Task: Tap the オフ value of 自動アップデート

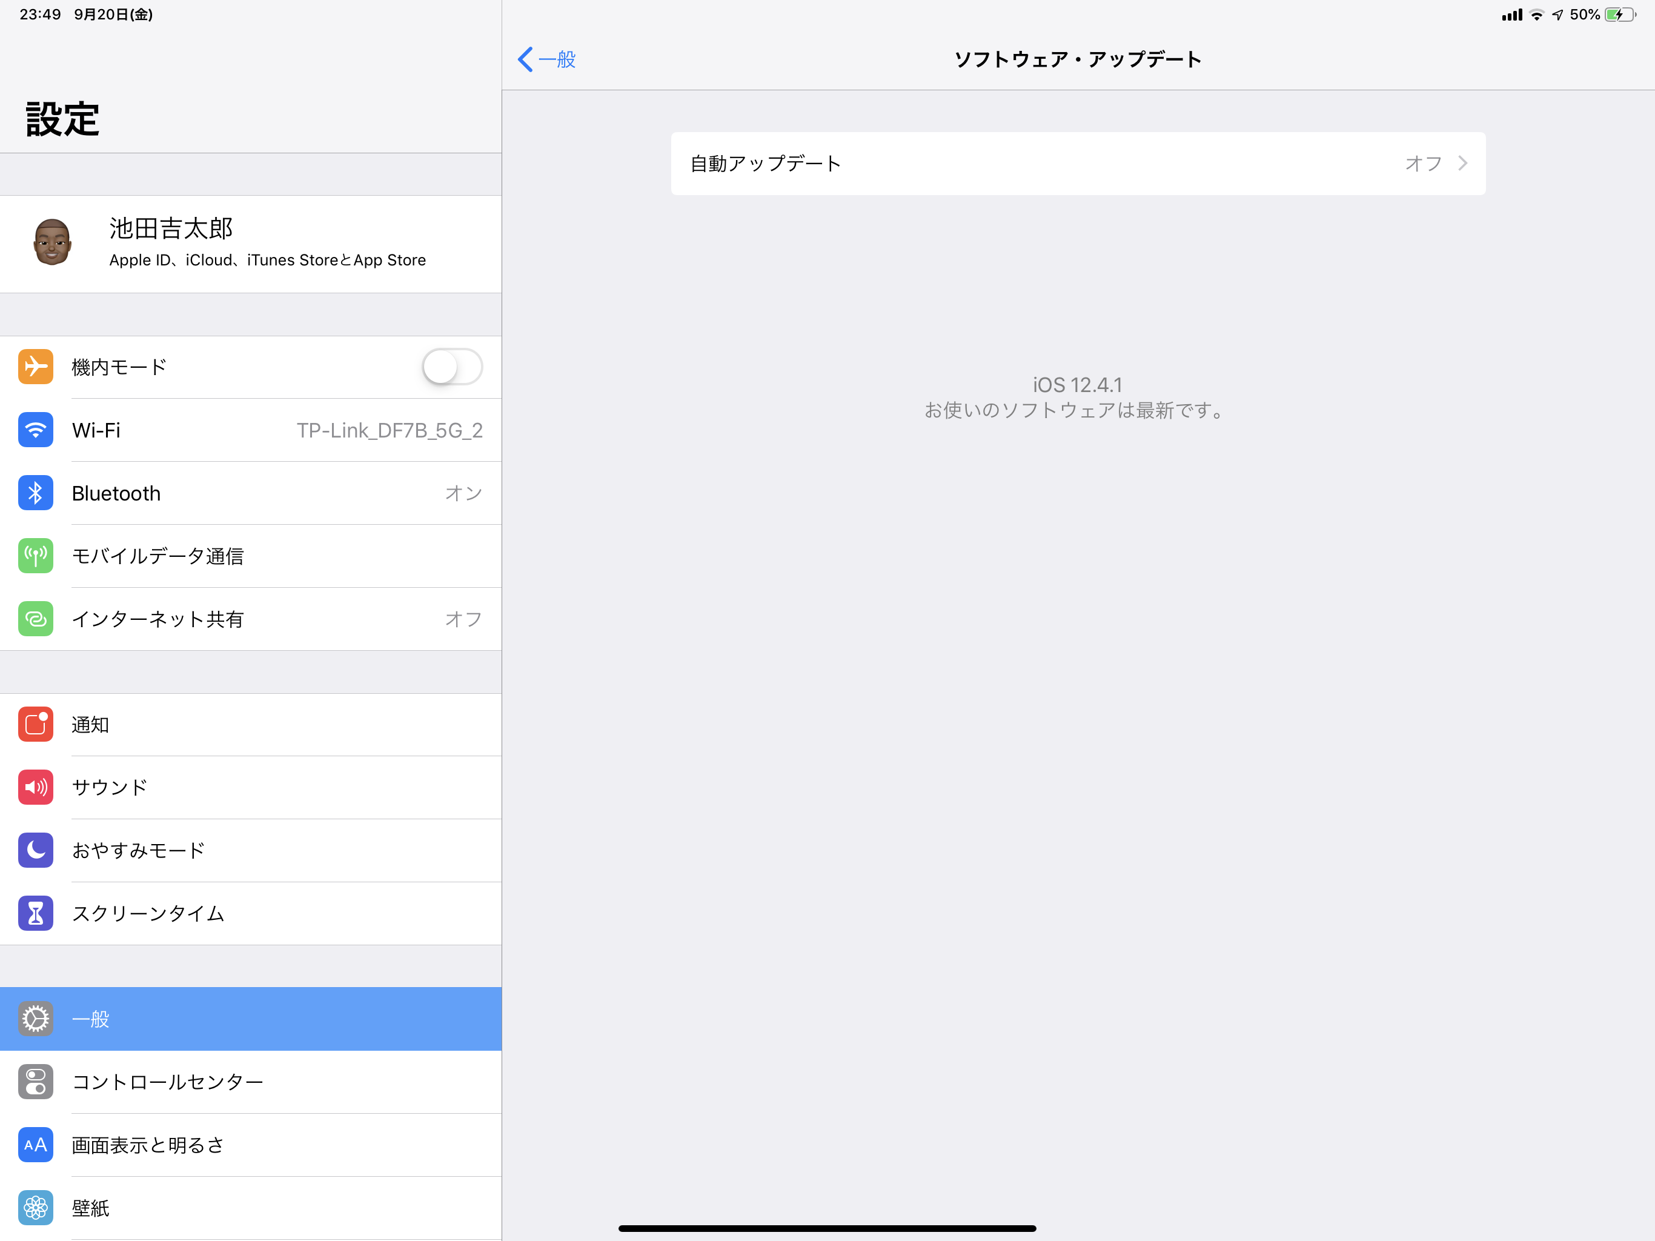Action: click(1423, 163)
